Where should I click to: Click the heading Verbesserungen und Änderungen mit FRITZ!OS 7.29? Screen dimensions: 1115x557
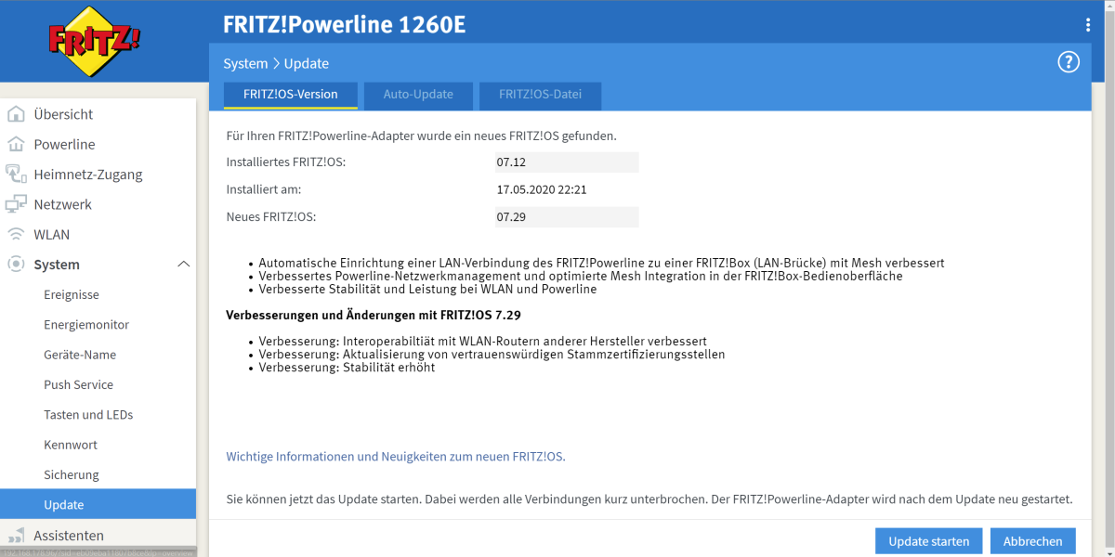(x=374, y=316)
